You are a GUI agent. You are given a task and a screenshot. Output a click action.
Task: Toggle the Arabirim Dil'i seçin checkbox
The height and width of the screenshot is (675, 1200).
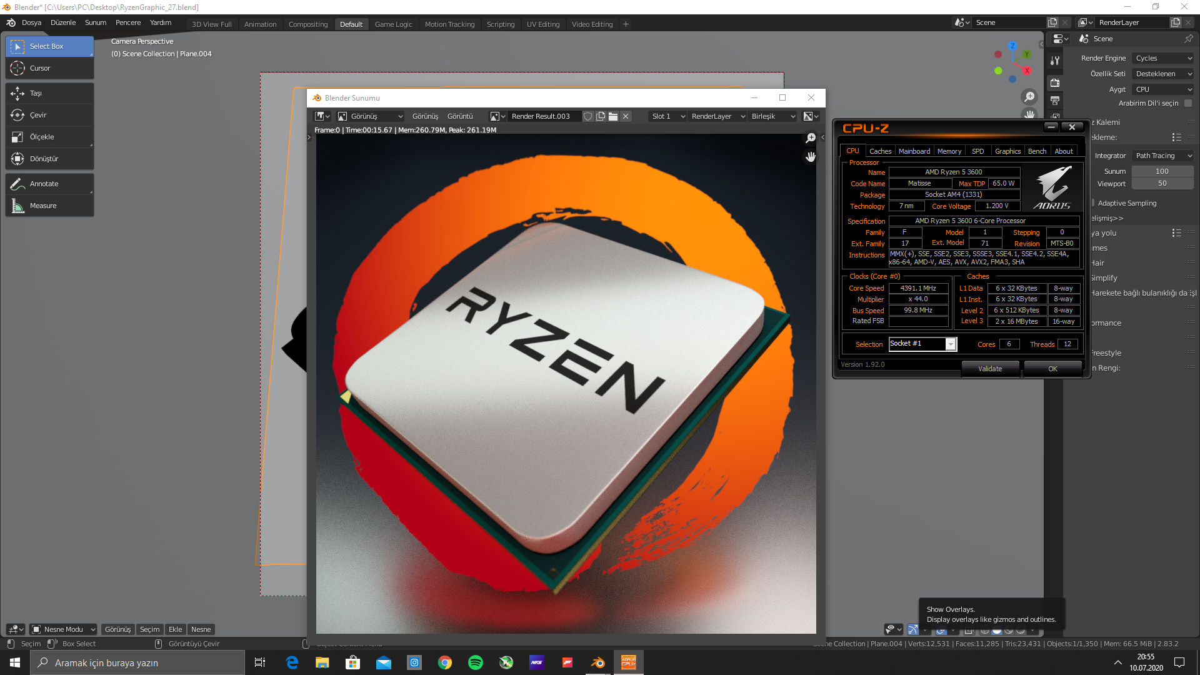tap(1188, 103)
